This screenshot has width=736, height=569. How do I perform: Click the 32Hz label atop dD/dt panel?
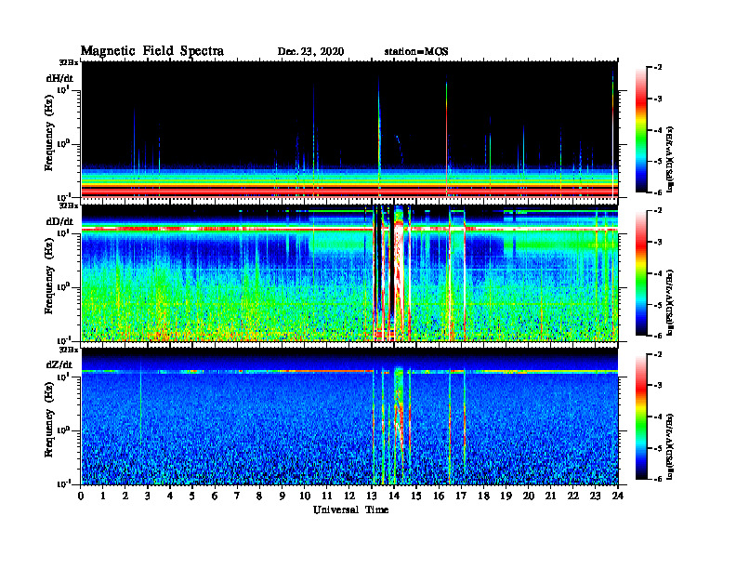click(69, 205)
